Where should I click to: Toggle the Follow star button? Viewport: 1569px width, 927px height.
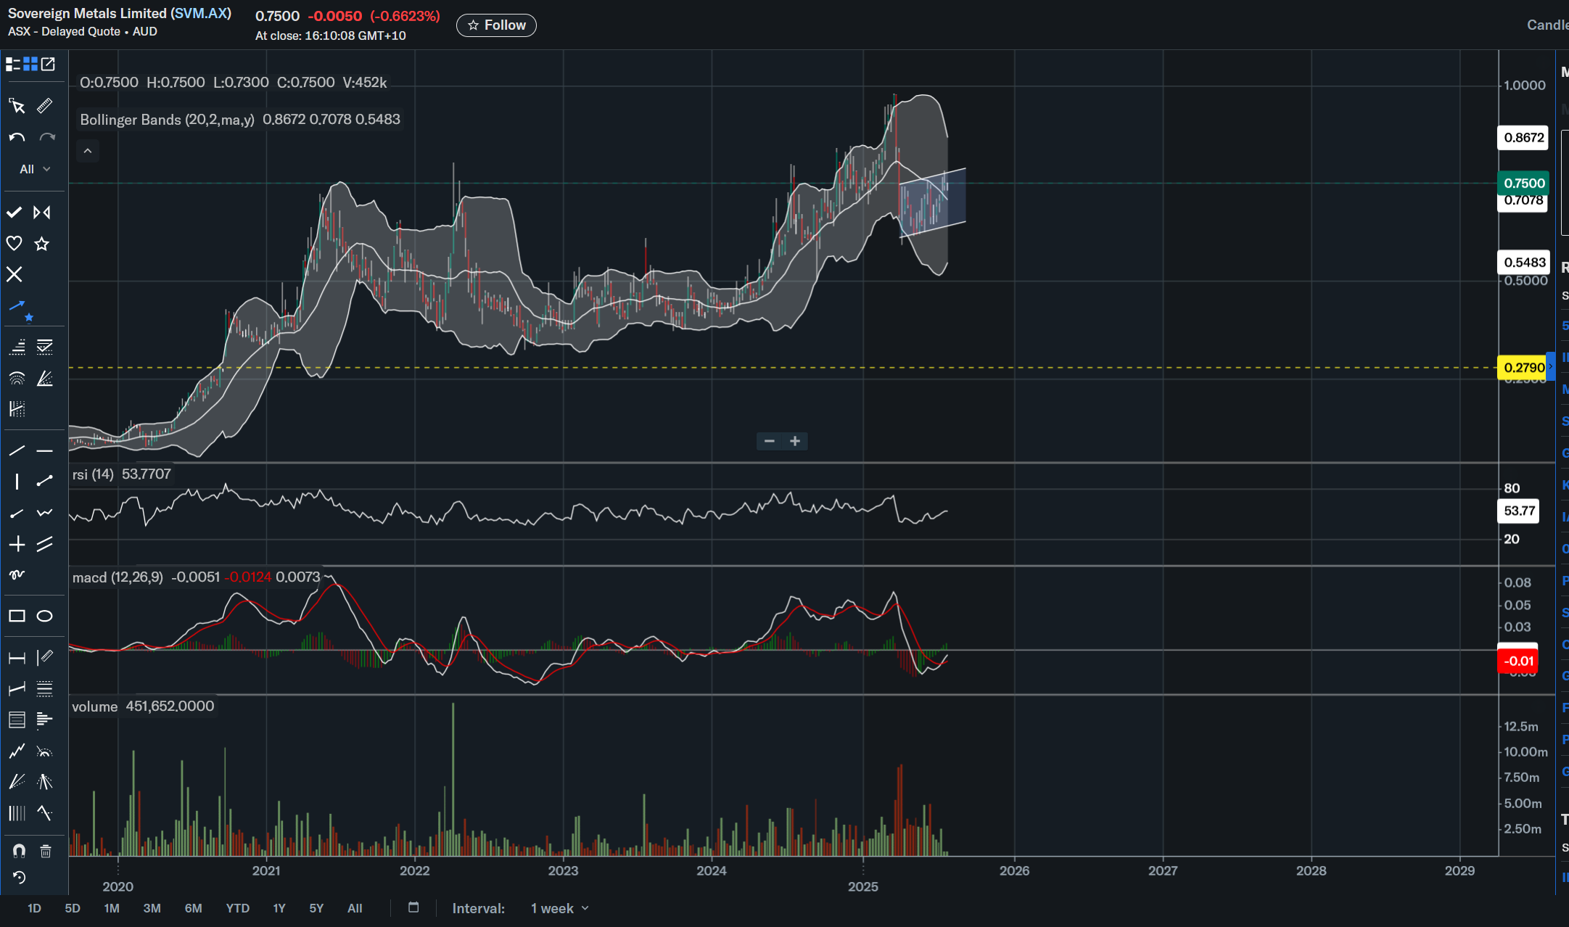pos(496,25)
